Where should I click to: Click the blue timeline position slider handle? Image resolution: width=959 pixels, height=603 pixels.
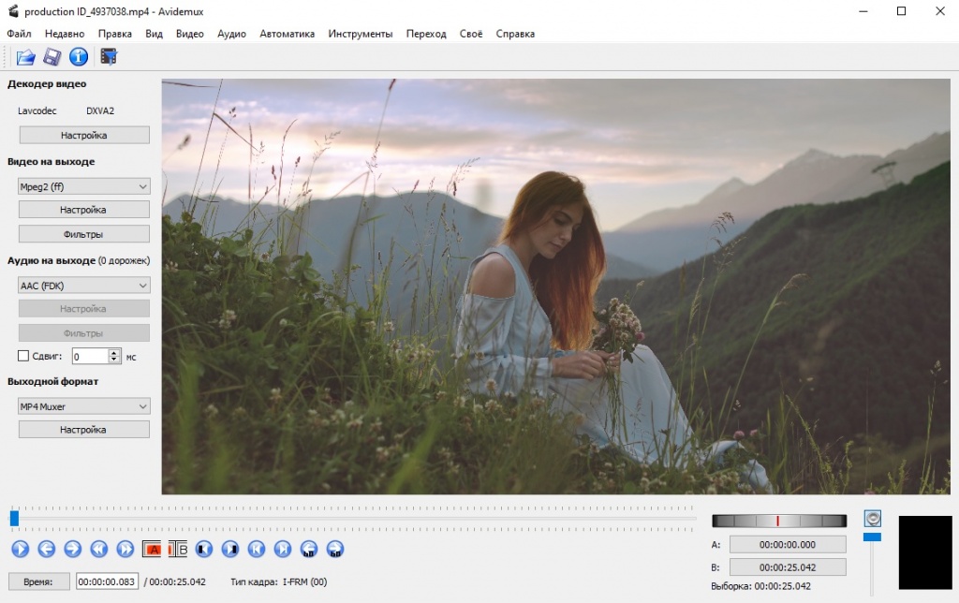(14, 518)
